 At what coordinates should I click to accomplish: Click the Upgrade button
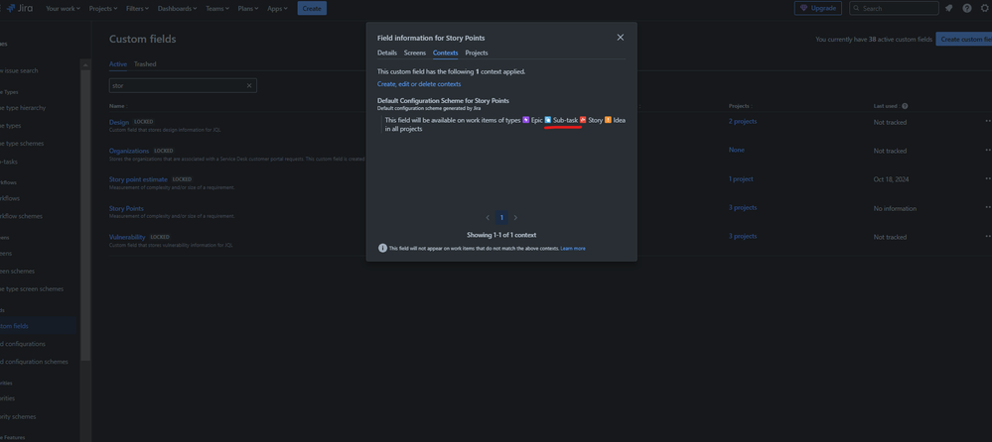click(x=818, y=8)
